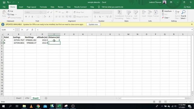Click the Clear eraser icon
The height and width of the screenshot is (109, 194).
[x=163, y=18]
